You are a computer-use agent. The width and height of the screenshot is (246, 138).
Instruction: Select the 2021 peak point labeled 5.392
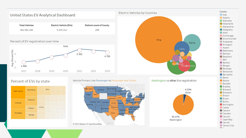coord(79,50)
